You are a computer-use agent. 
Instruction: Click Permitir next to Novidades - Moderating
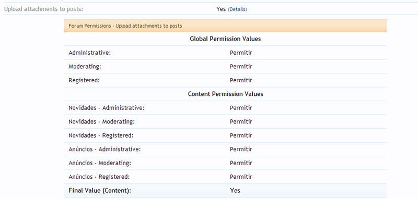click(241, 122)
